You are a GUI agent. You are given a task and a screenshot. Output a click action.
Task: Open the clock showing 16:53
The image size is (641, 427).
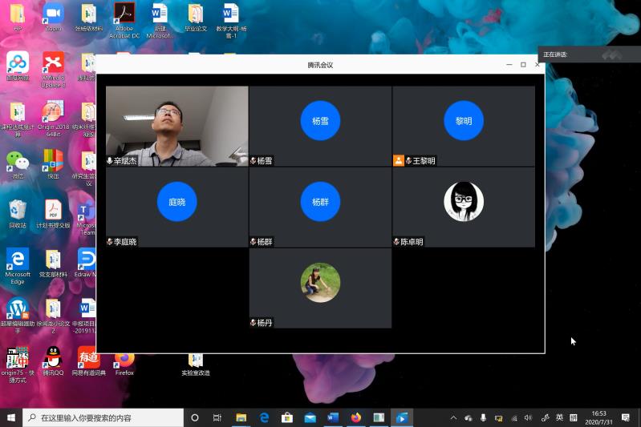[x=598, y=417]
